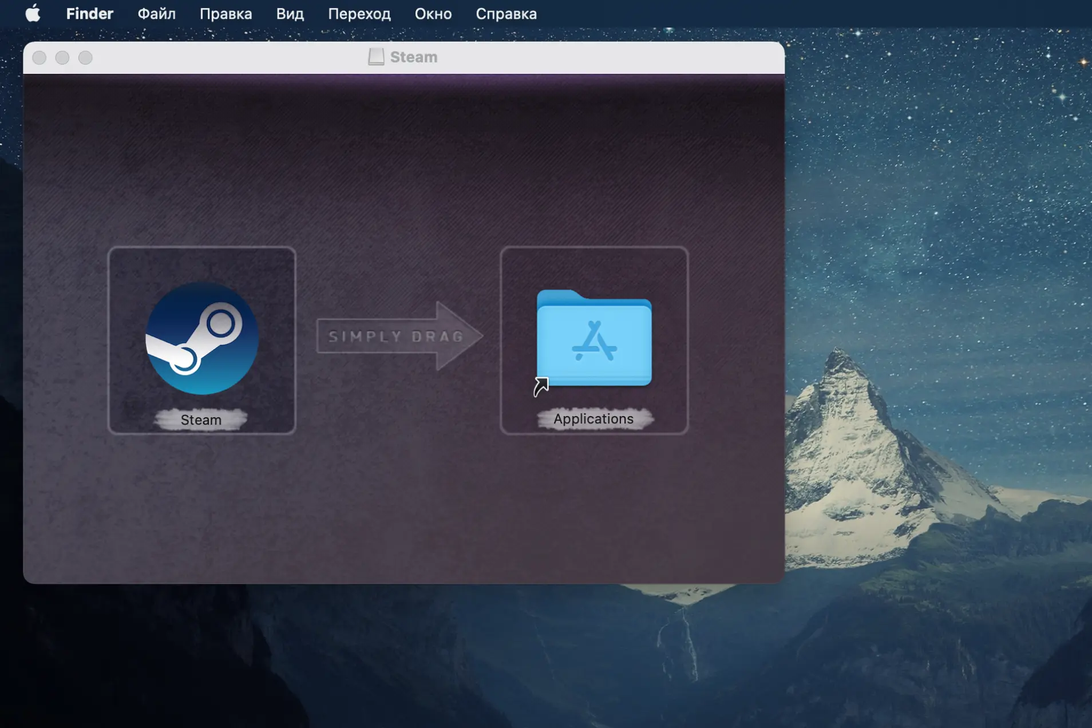Open the Файл menu
This screenshot has height=728, width=1092.
coord(156,13)
